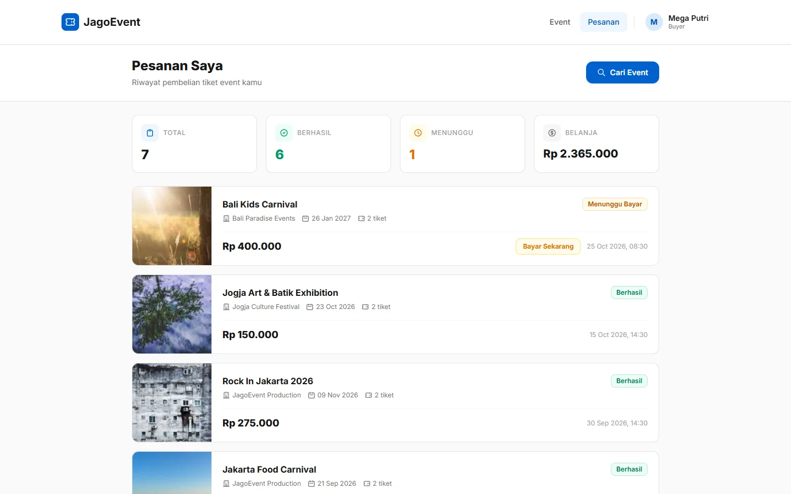
Task: Open the Rock In Jakarta 2026 thumbnail
Action: tap(172, 403)
